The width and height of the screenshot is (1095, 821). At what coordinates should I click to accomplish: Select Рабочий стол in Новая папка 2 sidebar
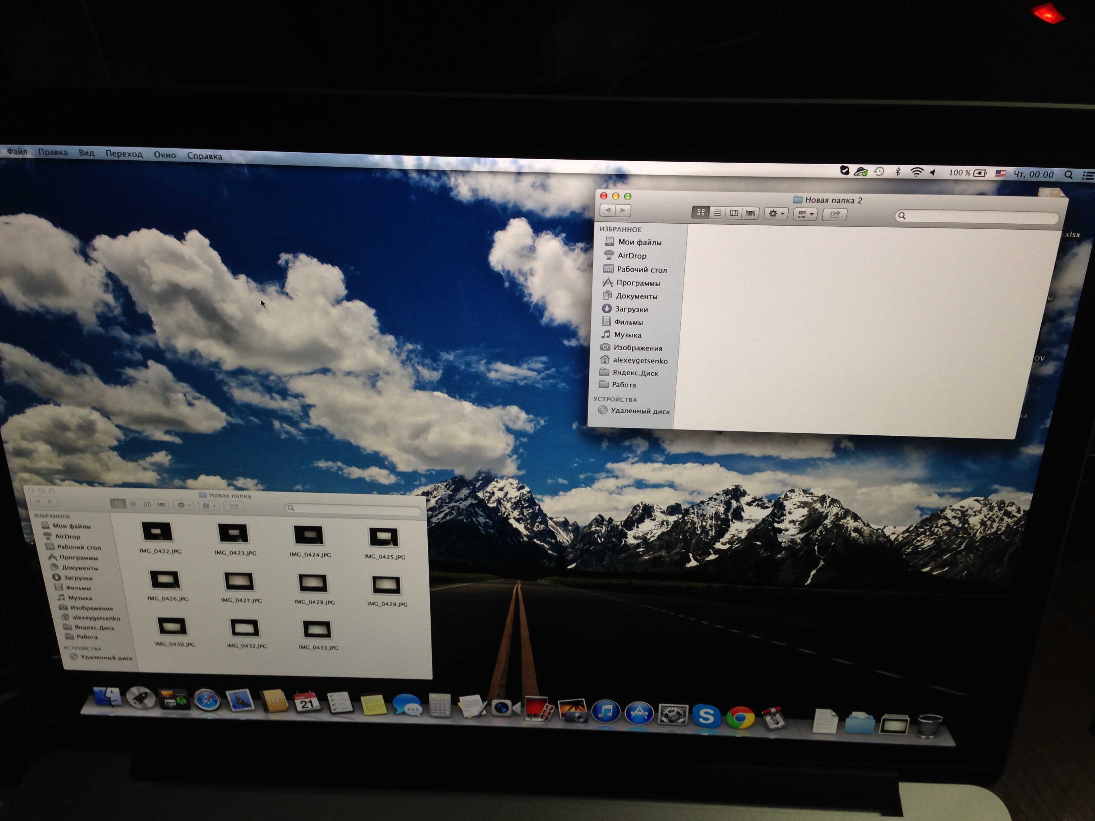pyautogui.click(x=641, y=270)
